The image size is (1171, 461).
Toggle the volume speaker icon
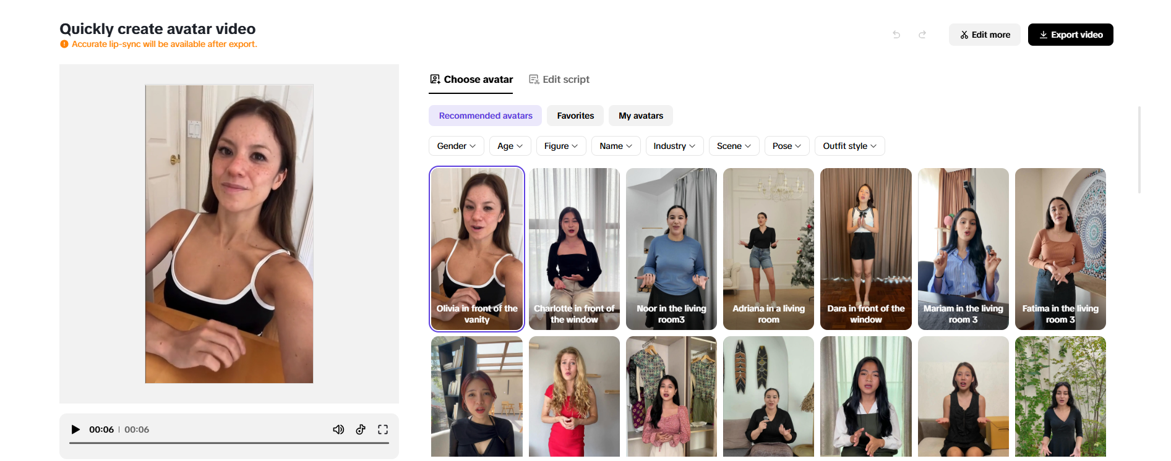point(338,429)
